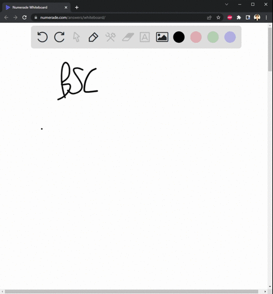The image size is (273, 294).
Task: Open the Chrome profile avatar
Action: pyautogui.click(x=257, y=18)
